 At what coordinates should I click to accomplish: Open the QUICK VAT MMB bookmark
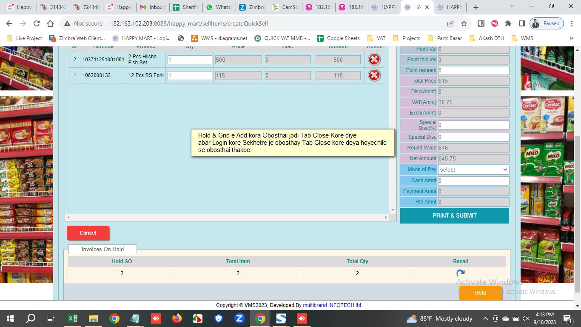[282, 38]
